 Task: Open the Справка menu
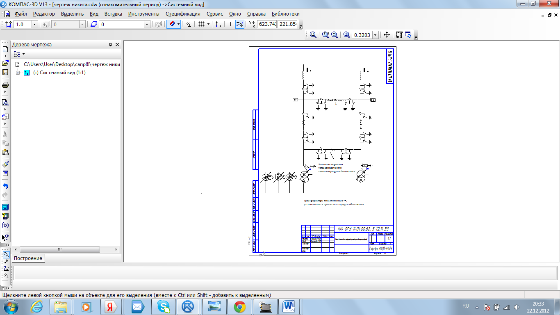[x=256, y=14]
